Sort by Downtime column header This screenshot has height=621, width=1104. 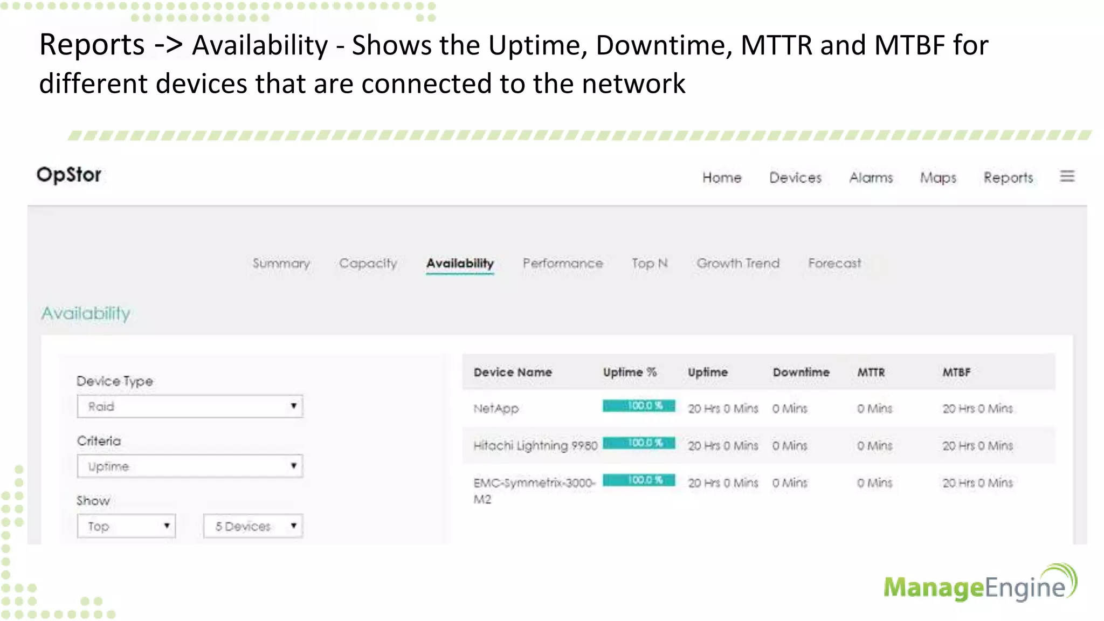click(x=801, y=372)
